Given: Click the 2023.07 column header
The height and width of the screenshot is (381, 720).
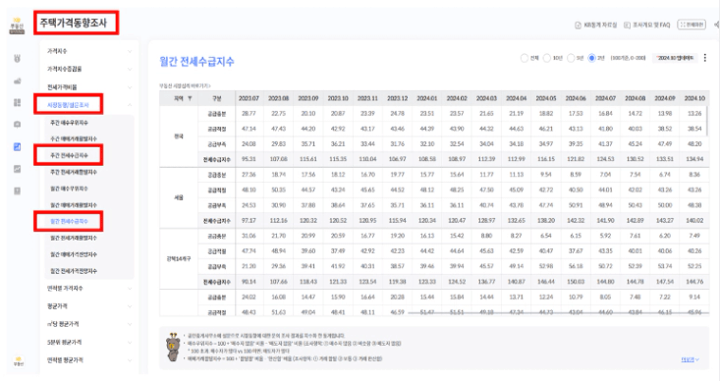Looking at the screenshot, I should tap(249, 99).
